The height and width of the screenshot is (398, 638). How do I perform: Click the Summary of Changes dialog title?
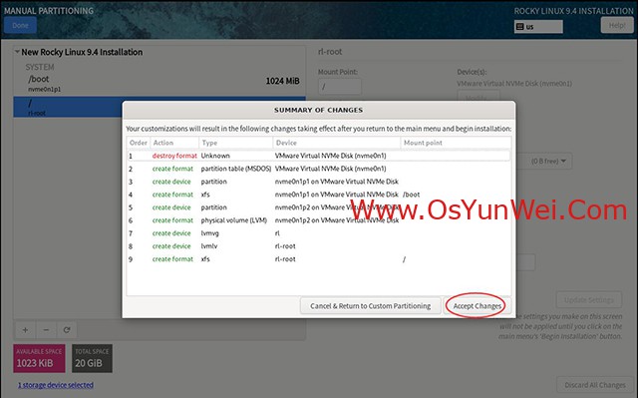pos(318,110)
